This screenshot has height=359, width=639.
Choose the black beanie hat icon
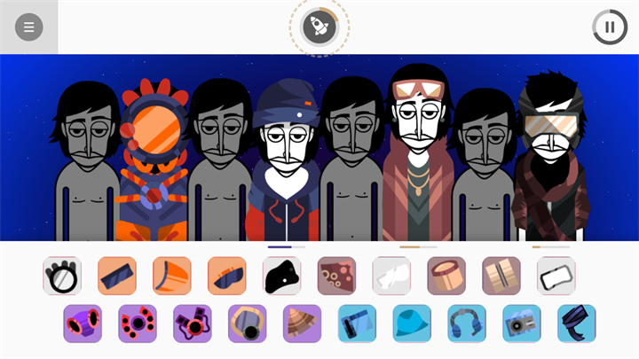click(281, 276)
